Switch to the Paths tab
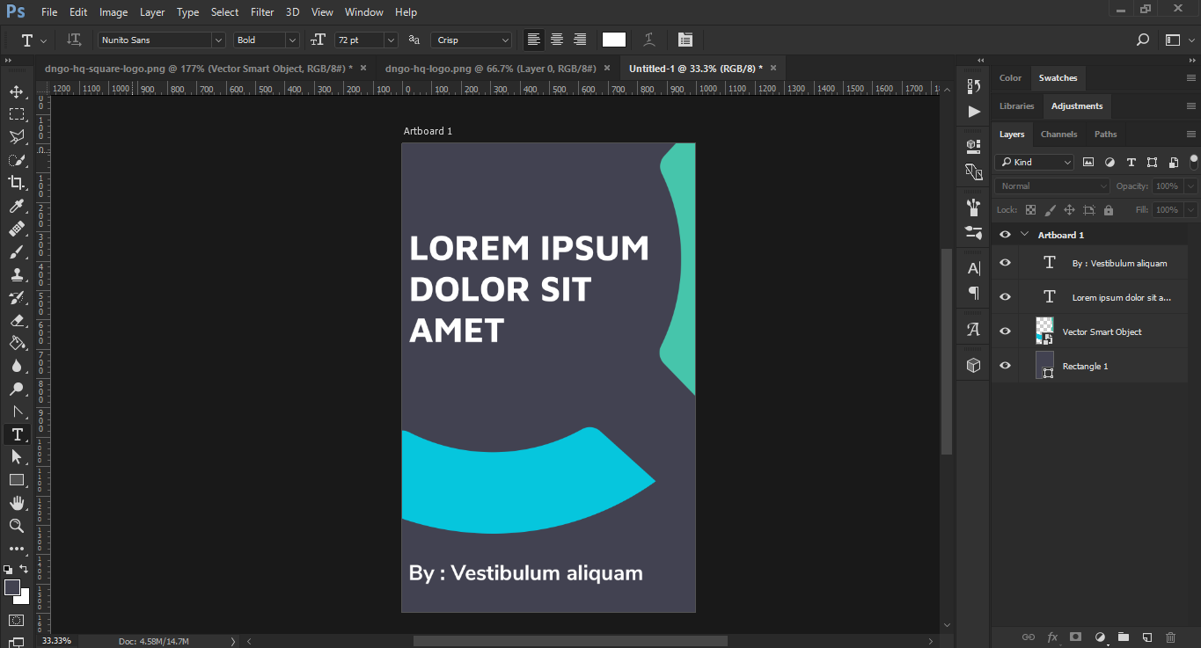 click(x=1106, y=135)
